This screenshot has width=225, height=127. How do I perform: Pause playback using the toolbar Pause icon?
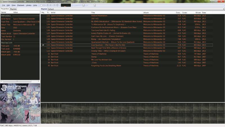(x=48, y=5)
